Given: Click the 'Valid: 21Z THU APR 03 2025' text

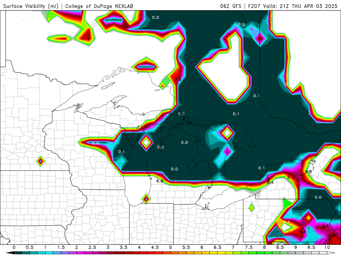Looking at the screenshot, I should (300, 6).
